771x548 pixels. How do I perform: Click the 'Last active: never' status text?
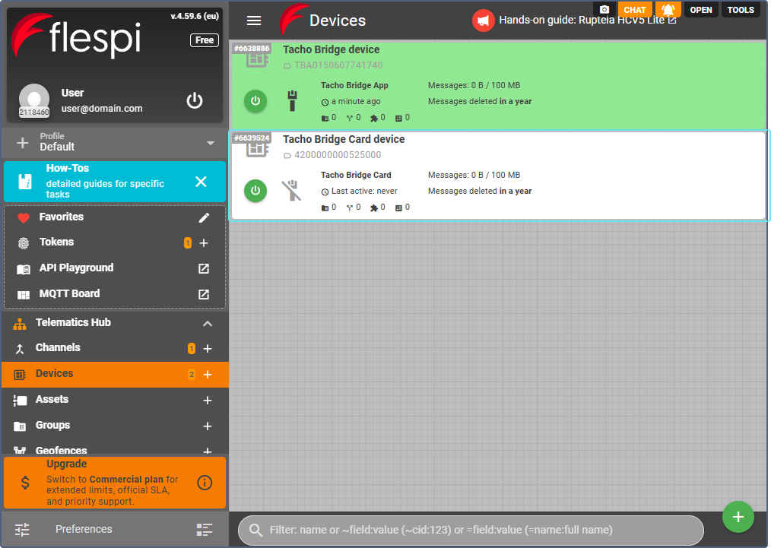pyautogui.click(x=364, y=192)
